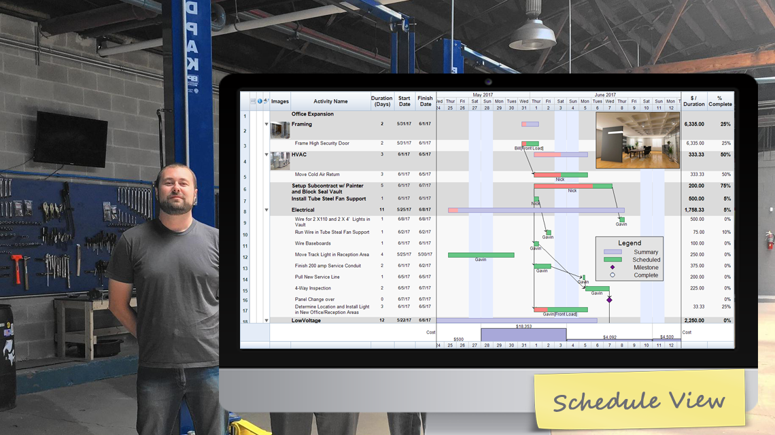The width and height of the screenshot is (775, 435).
Task: Click the Activity Name column header
Action: click(x=330, y=100)
